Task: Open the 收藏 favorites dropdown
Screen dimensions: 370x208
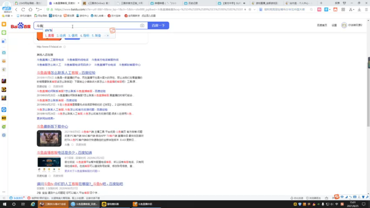Action: [x=7, y=16]
